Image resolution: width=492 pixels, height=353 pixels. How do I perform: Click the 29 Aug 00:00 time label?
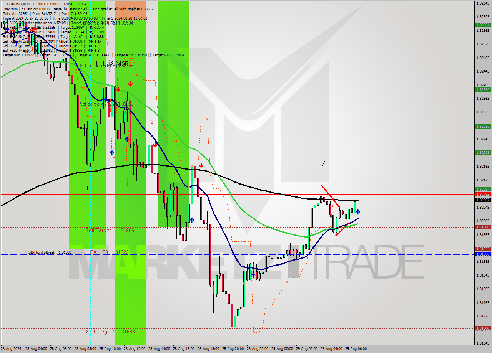pos(283,349)
